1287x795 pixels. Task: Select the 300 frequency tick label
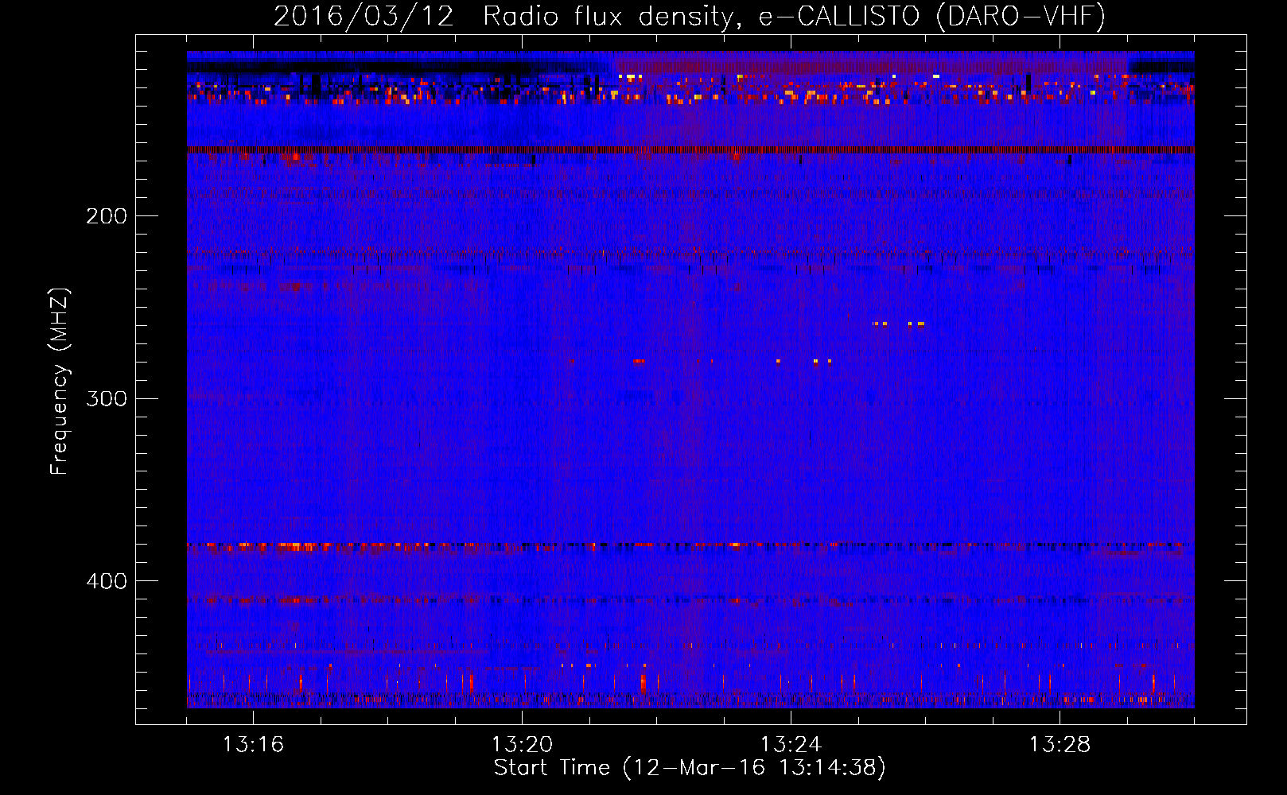(x=107, y=398)
